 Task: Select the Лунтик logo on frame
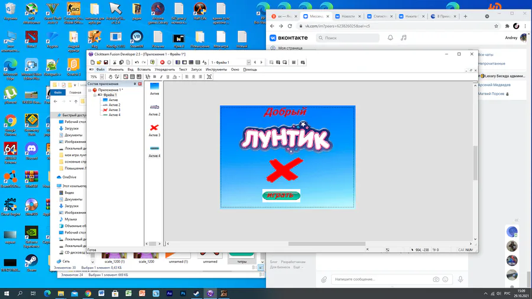click(x=286, y=137)
